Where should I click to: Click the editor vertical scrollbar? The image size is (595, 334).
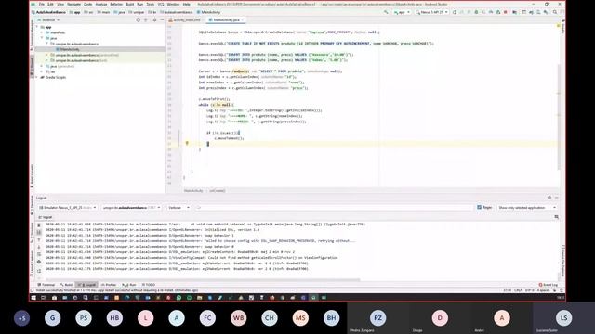pos(559,117)
